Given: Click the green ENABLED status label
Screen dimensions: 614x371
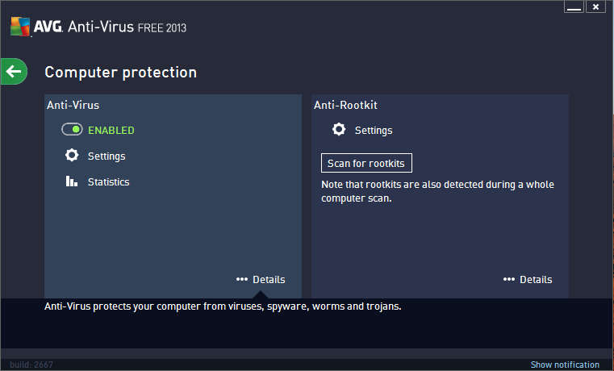Looking at the screenshot, I should point(111,130).
